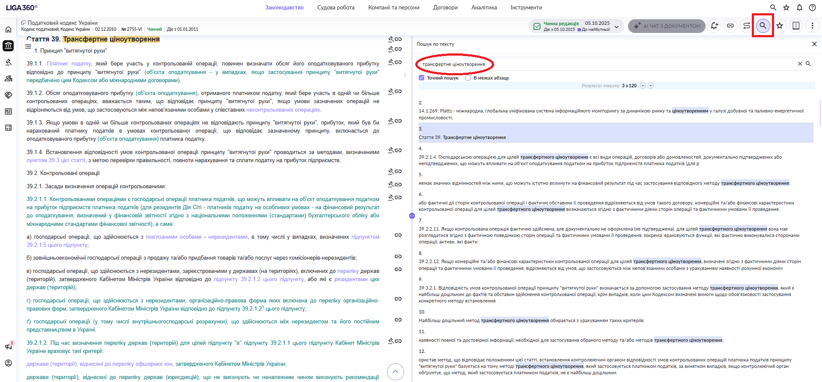Expand the 'Чинна редакція' edition dropdown

tap(616, 27)
